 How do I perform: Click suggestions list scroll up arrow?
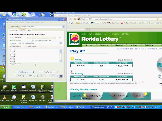(x=60, y=50)
